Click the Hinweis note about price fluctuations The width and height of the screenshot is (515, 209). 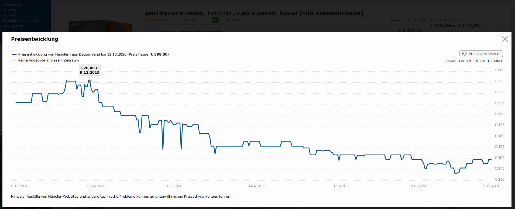click(121, 196)
